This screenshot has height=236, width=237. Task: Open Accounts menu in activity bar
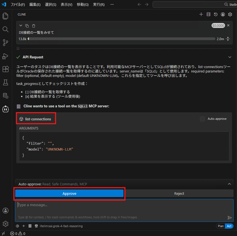[6, 211]
